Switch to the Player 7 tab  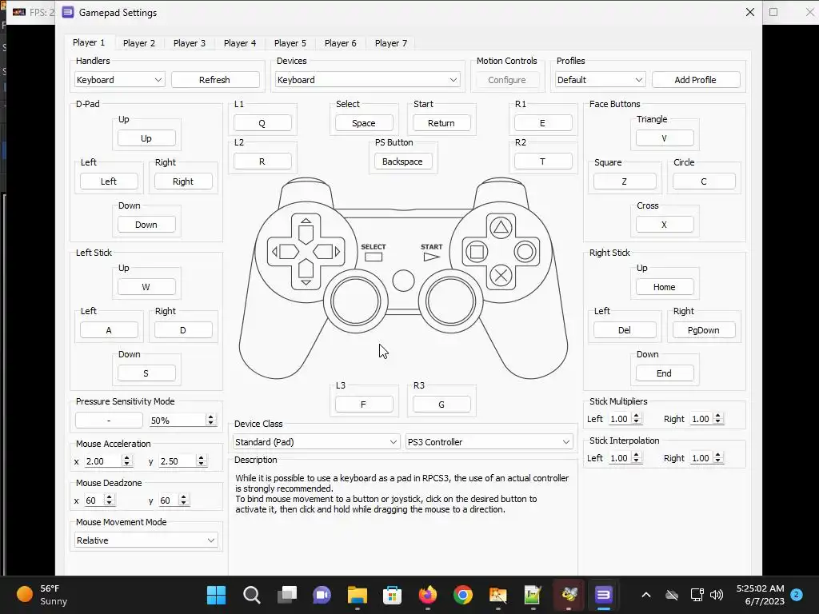tap(390, 43)
